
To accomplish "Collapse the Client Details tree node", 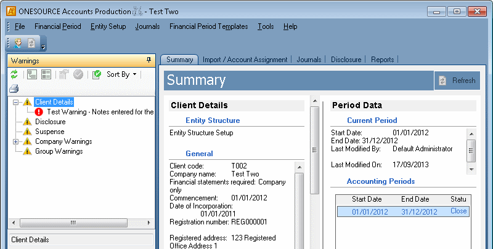I will click(x=16, y=102).
